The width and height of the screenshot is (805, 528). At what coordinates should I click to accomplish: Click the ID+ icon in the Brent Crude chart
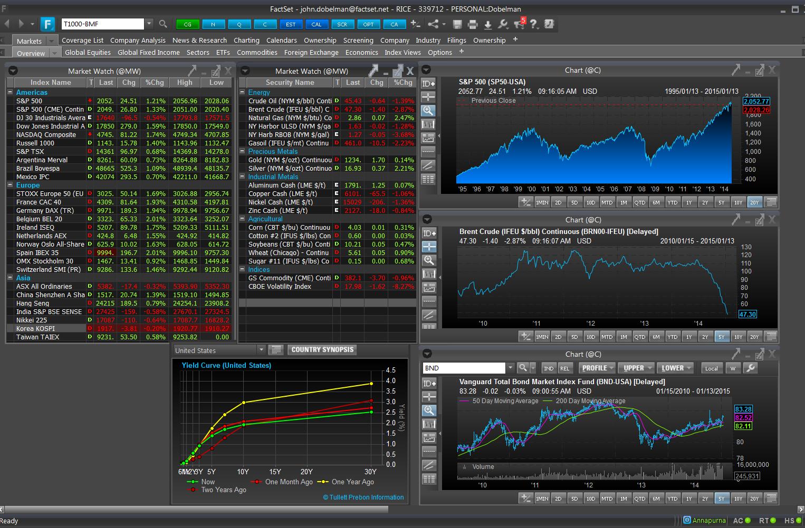point(429,233)
